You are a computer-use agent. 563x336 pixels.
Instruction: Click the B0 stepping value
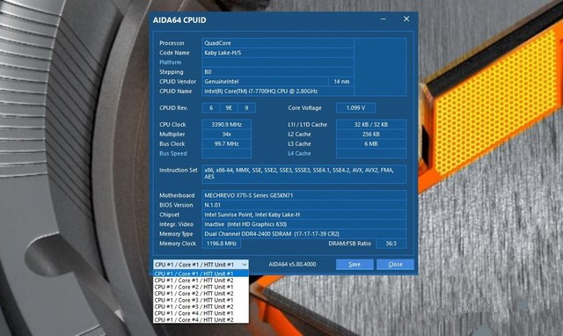(278, 72)
